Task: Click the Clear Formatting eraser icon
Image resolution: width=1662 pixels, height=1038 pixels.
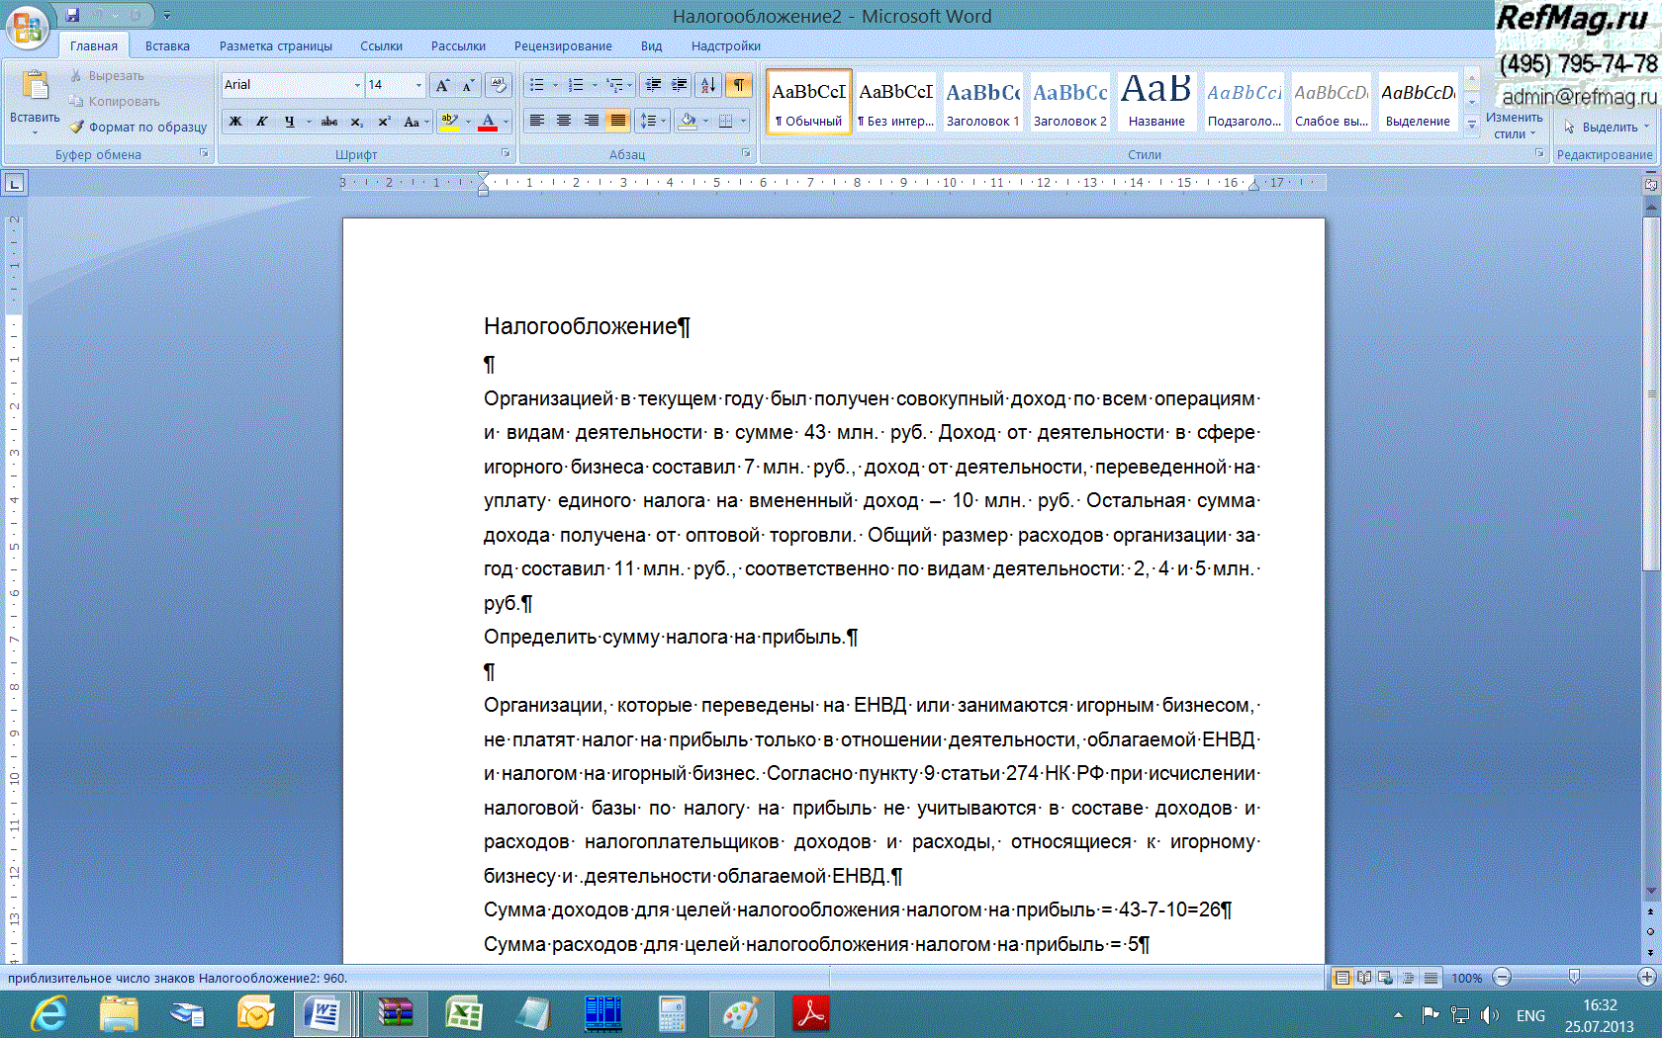Action: coord(499,85)
